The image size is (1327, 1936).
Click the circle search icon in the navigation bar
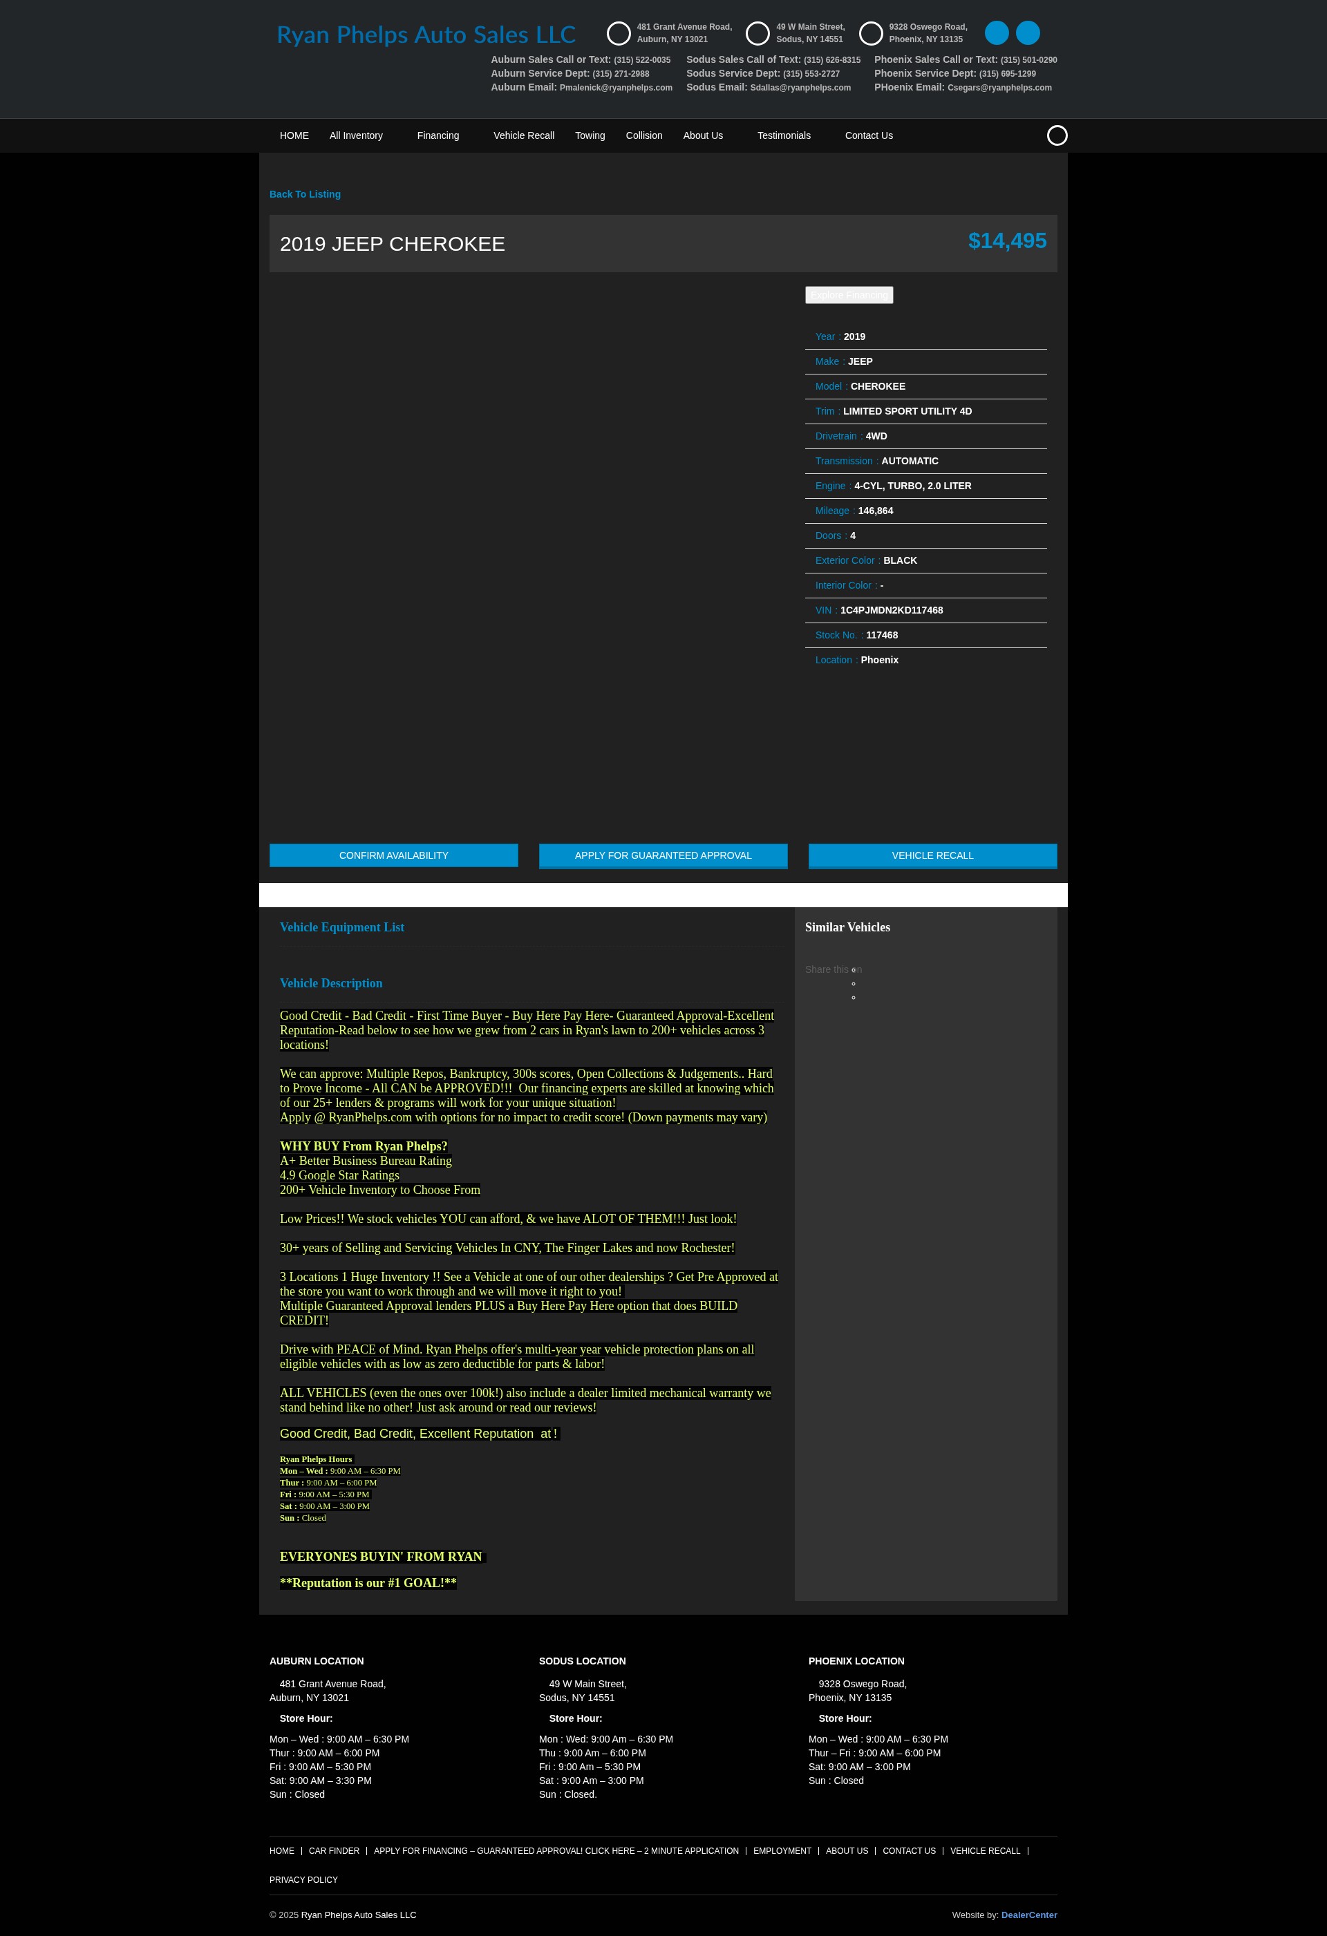[x=1057, y=136]
